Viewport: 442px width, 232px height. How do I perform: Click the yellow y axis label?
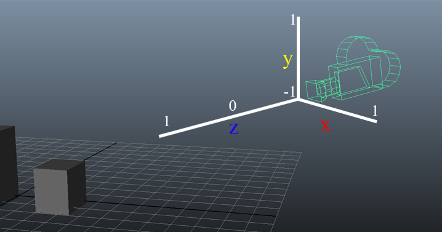(287, 60)
